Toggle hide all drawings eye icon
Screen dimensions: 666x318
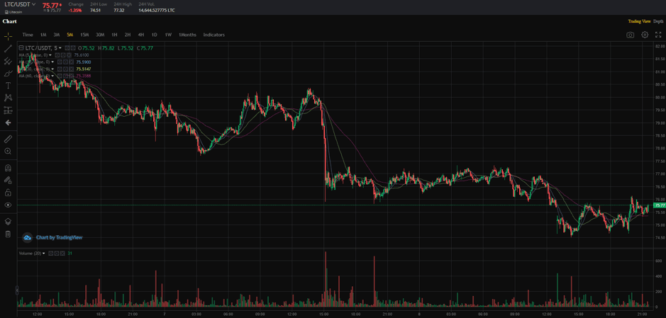click(8, 205)
